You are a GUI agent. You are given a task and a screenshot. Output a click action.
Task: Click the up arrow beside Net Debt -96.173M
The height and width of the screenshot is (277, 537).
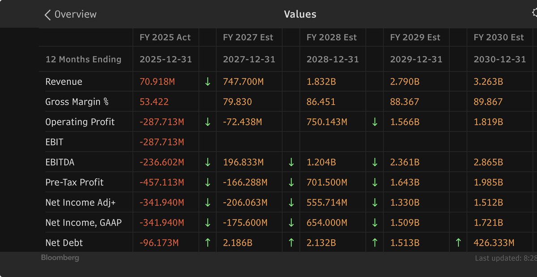[208, 243]
